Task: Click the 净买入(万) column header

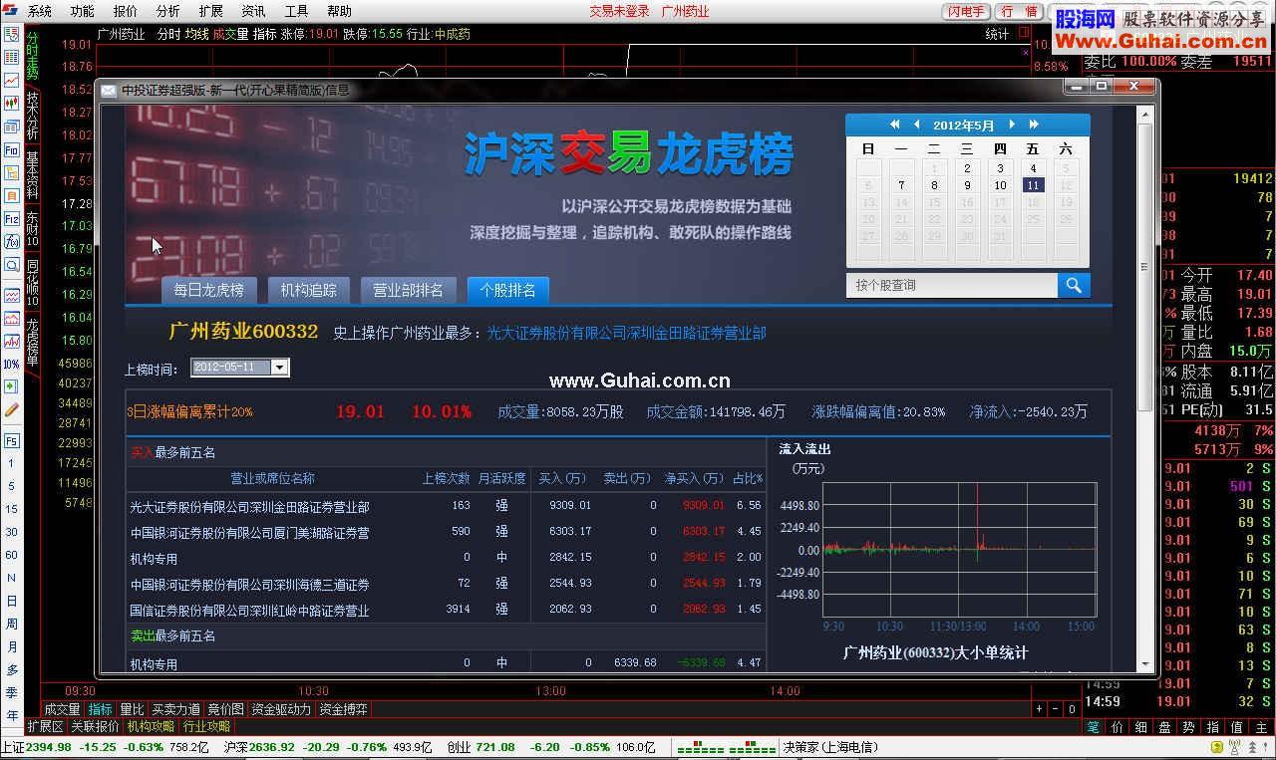Action: (x=695, y=479)
